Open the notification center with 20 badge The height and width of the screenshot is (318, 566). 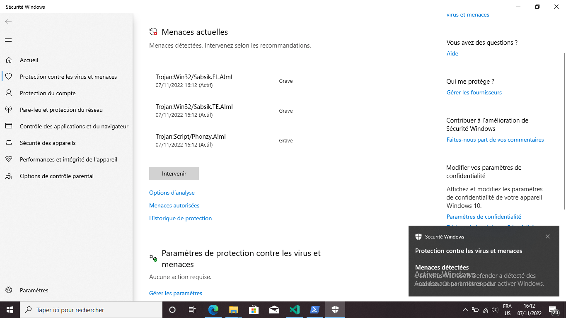[x=553, y=310]
